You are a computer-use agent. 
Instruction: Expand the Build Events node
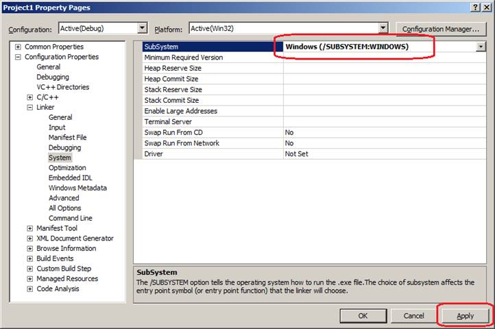[29, 258]
